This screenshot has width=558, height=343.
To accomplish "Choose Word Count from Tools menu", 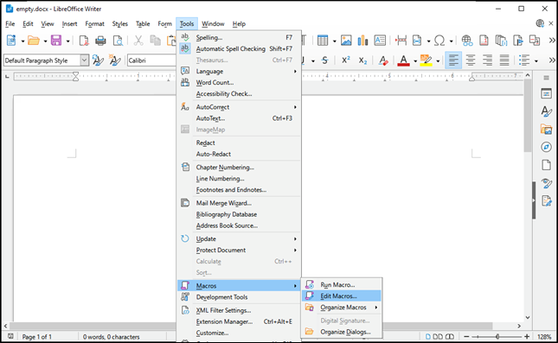I will (x=239, y=82).
